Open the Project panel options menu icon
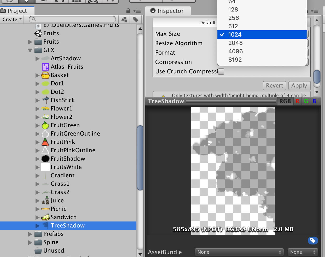Screen dimensions: 325x257 pos(137,11)
